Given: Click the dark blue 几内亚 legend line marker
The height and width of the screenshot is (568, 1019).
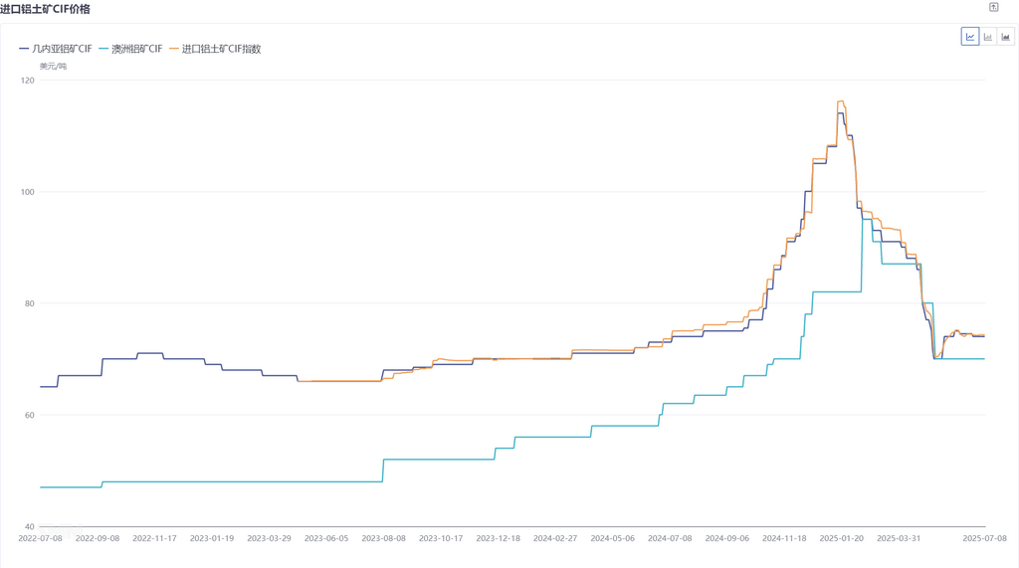Looking at the screenshot, I should point(24,49).
